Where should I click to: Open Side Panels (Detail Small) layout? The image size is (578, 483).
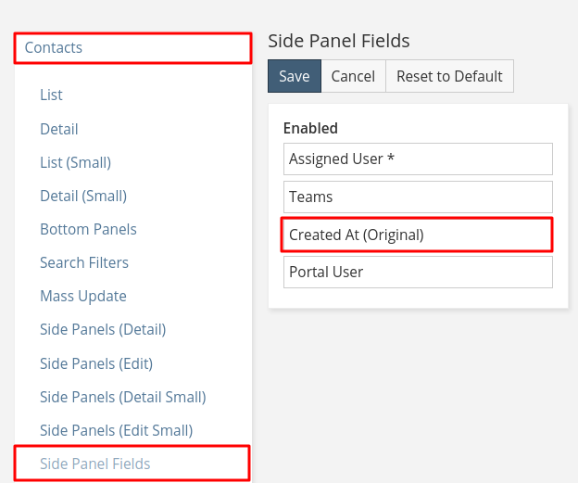122,397
